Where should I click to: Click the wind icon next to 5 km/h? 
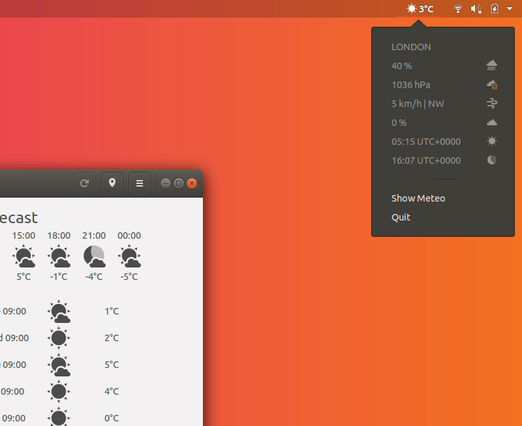491,103
